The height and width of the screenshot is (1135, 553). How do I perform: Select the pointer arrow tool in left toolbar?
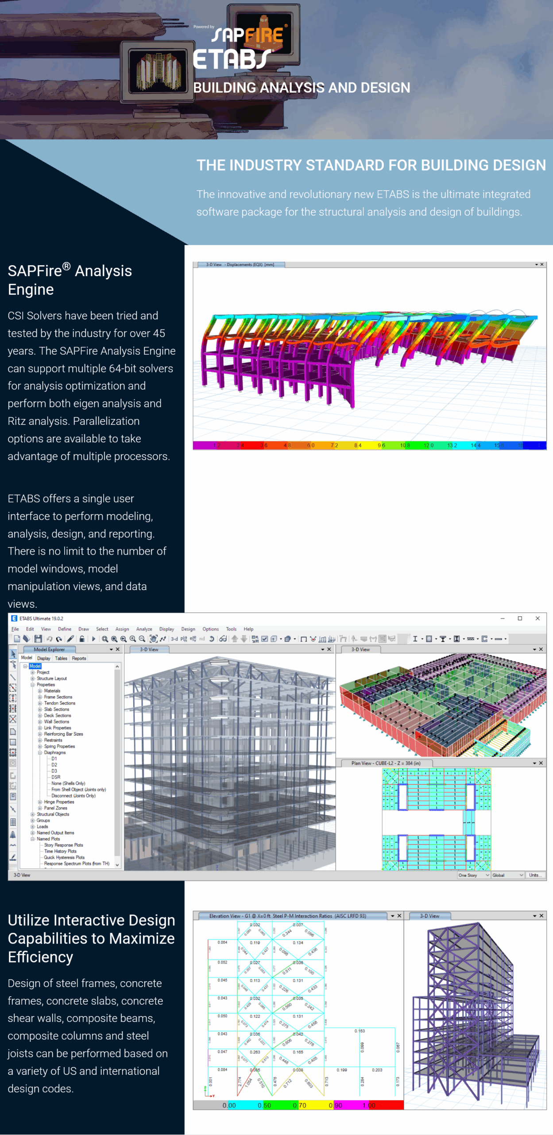pos(13,654)
